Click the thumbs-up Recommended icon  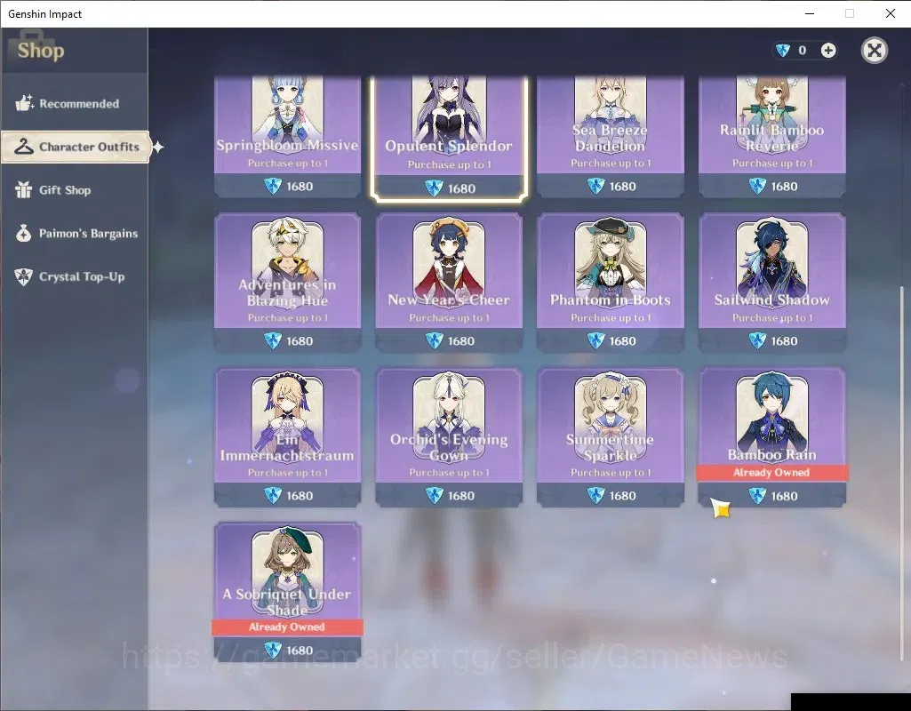(x=24, y=103)
